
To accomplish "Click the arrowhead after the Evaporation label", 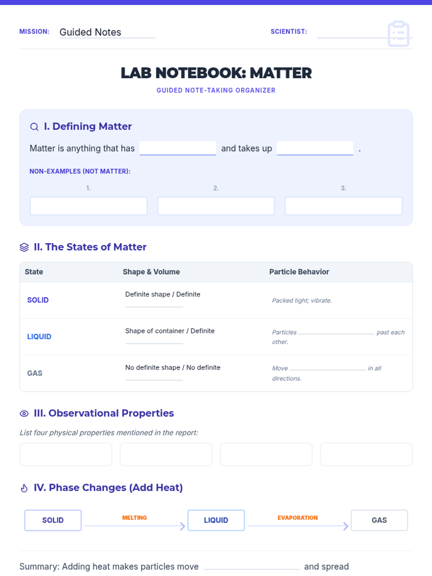I will (x=346, y=526).
